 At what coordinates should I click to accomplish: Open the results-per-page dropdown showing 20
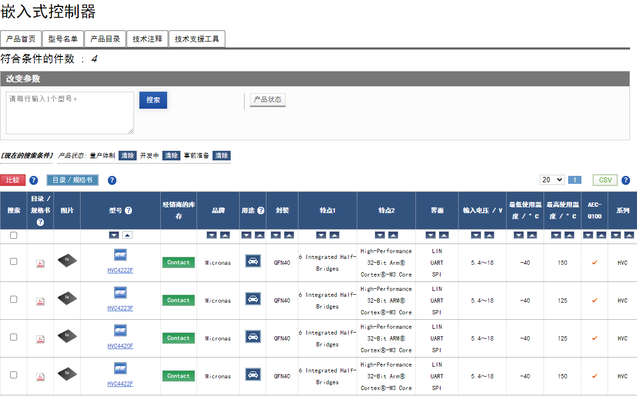click(552, 180)
